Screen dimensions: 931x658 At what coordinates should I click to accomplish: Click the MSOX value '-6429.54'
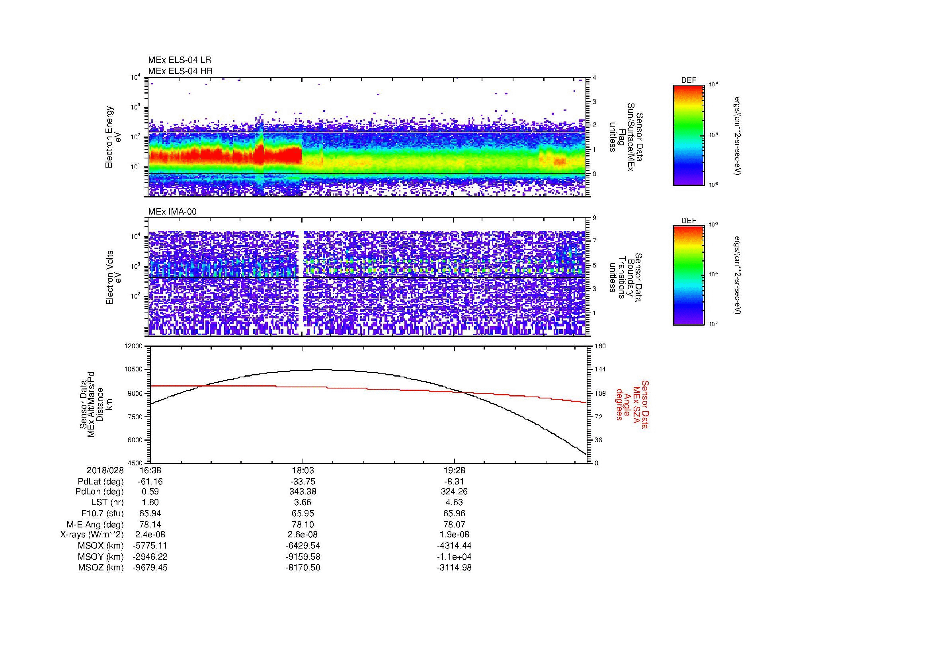303,546
